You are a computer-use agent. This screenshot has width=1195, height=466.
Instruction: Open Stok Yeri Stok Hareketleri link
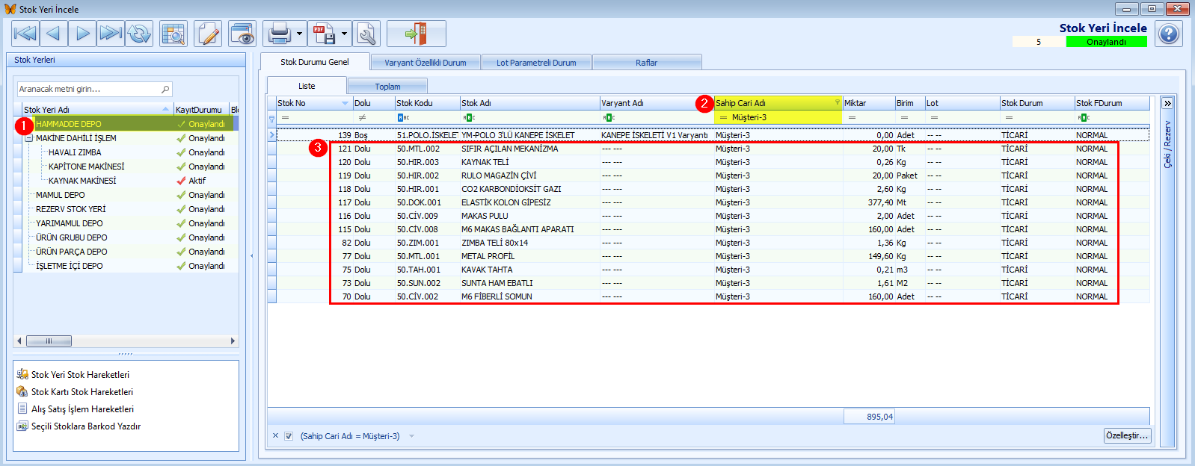80,375
